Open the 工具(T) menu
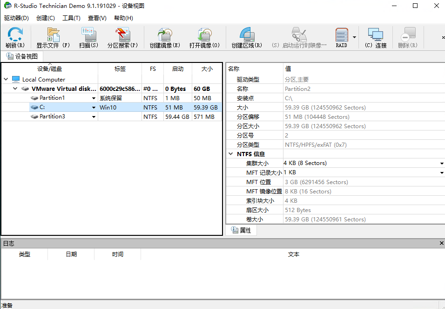Screen dimensions: 445x309 click(x=71, y=18)
